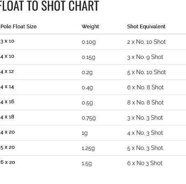Screen dimensions: 186x184
Task: Click the 0.75g weight cell
Action: tap(88, 118)
